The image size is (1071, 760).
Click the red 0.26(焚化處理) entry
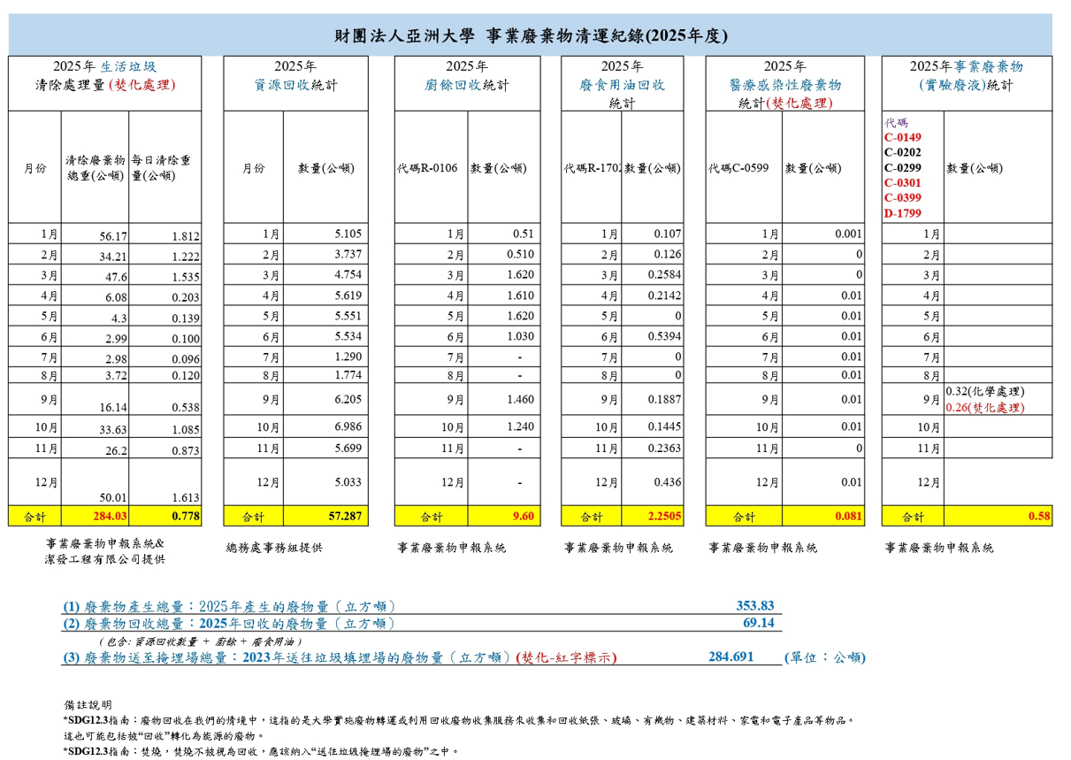pos(985,408)
